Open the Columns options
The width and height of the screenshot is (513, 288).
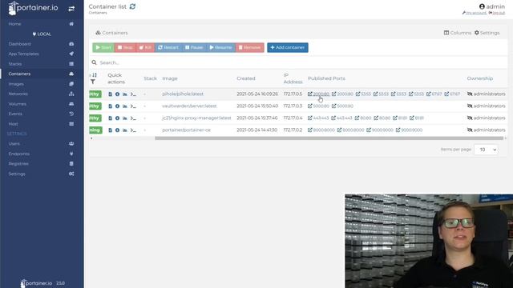click(x=458, y=33)
